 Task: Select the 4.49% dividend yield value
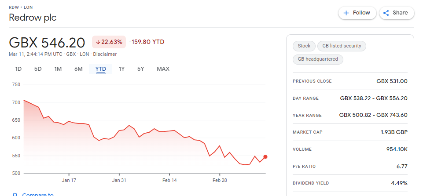point(399,183)
